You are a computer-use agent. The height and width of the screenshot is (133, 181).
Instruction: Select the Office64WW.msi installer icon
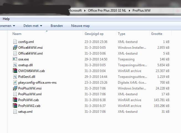coord(15,48)
